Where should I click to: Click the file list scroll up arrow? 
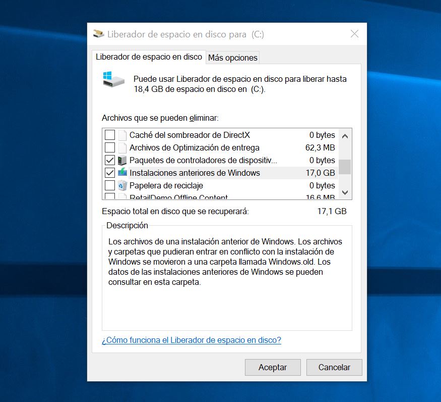(x=345, y=136)
